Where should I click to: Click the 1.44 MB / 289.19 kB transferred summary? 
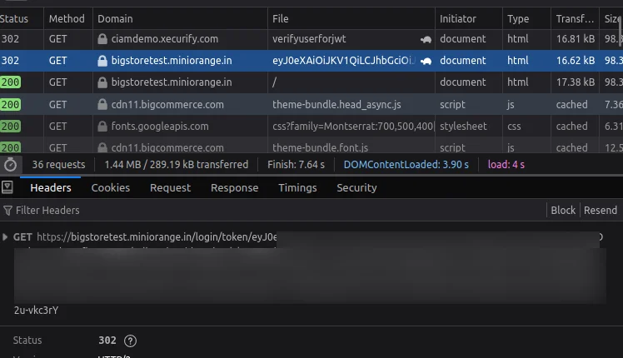(176, 165)
